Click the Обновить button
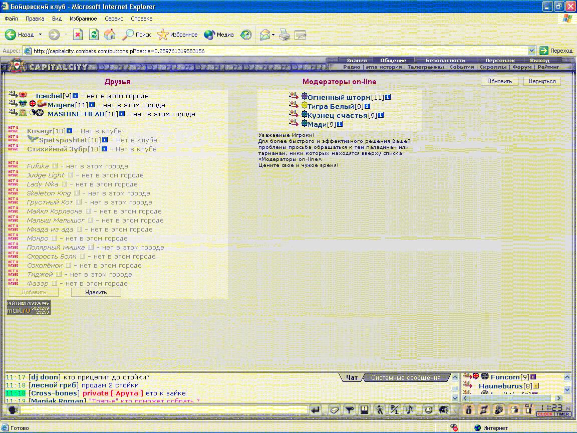This screenshot has height=433, width=577. (x=499, y=81)
